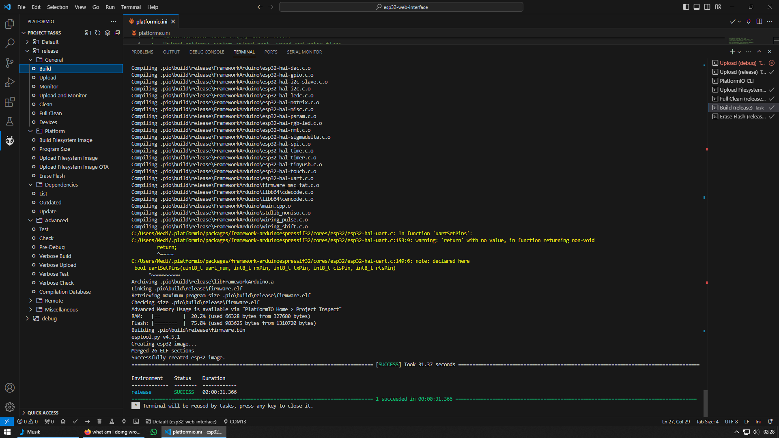
Task: Select the COM13 port in the status bar
Action: (235, 421)
